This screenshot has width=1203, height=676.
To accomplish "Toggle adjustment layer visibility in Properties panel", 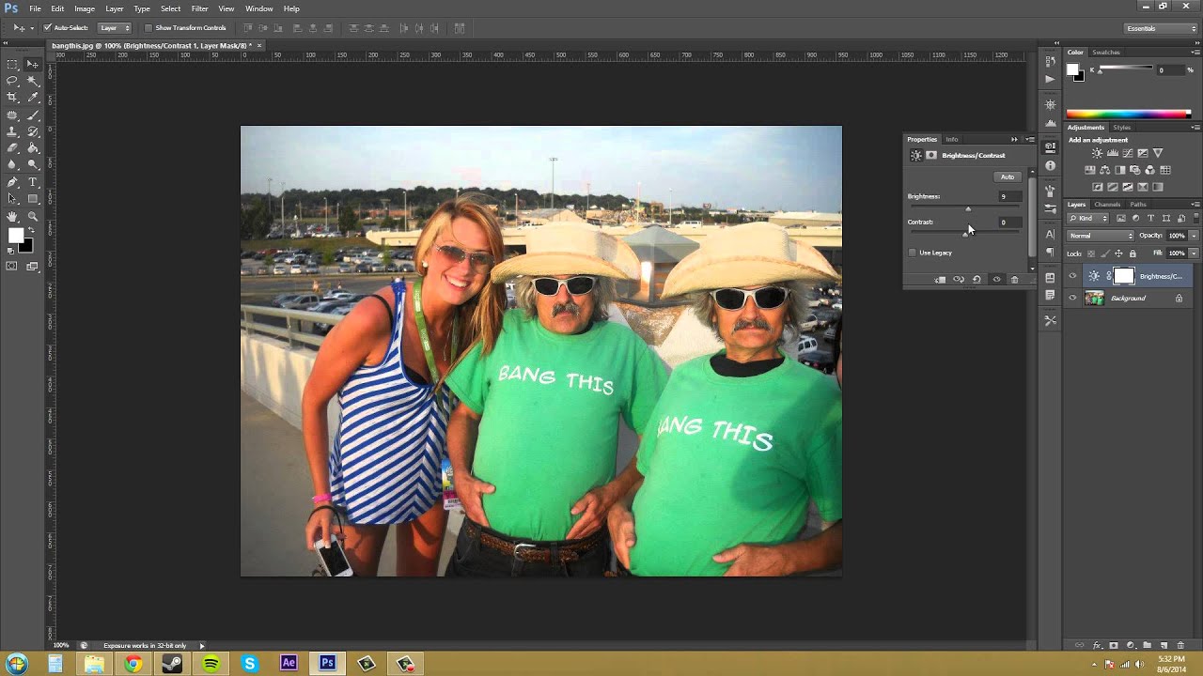I will [996, 280].
